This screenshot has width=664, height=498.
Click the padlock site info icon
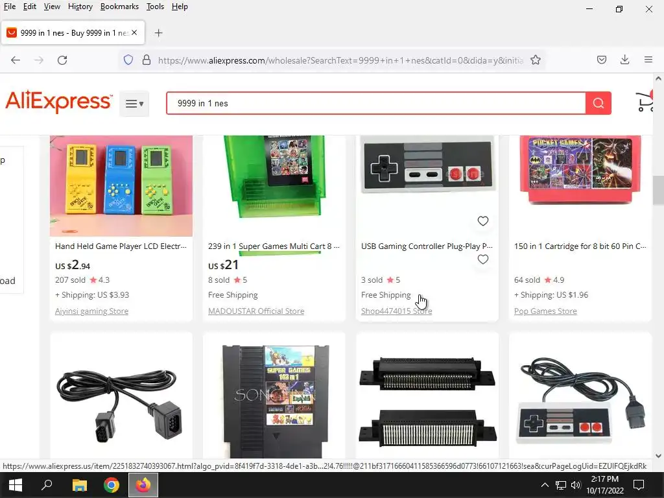coord(147,60)
